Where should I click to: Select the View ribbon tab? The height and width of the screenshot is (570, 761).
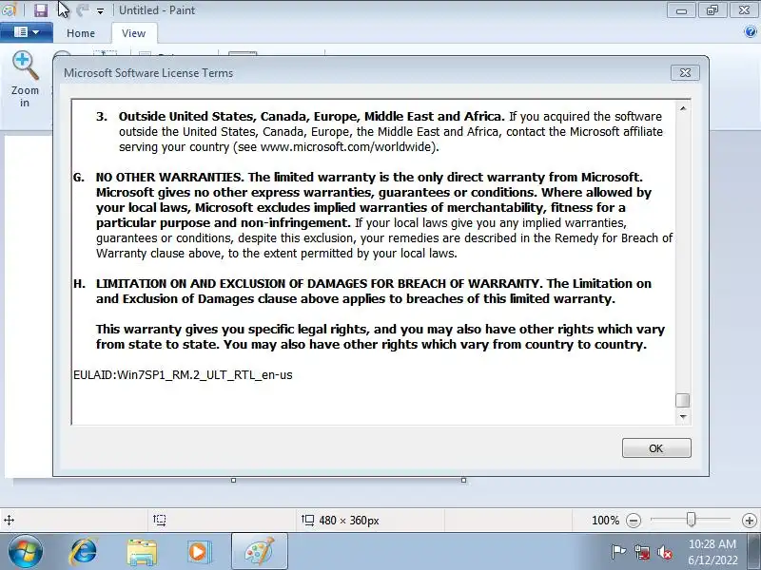click(x=133, y=33)
